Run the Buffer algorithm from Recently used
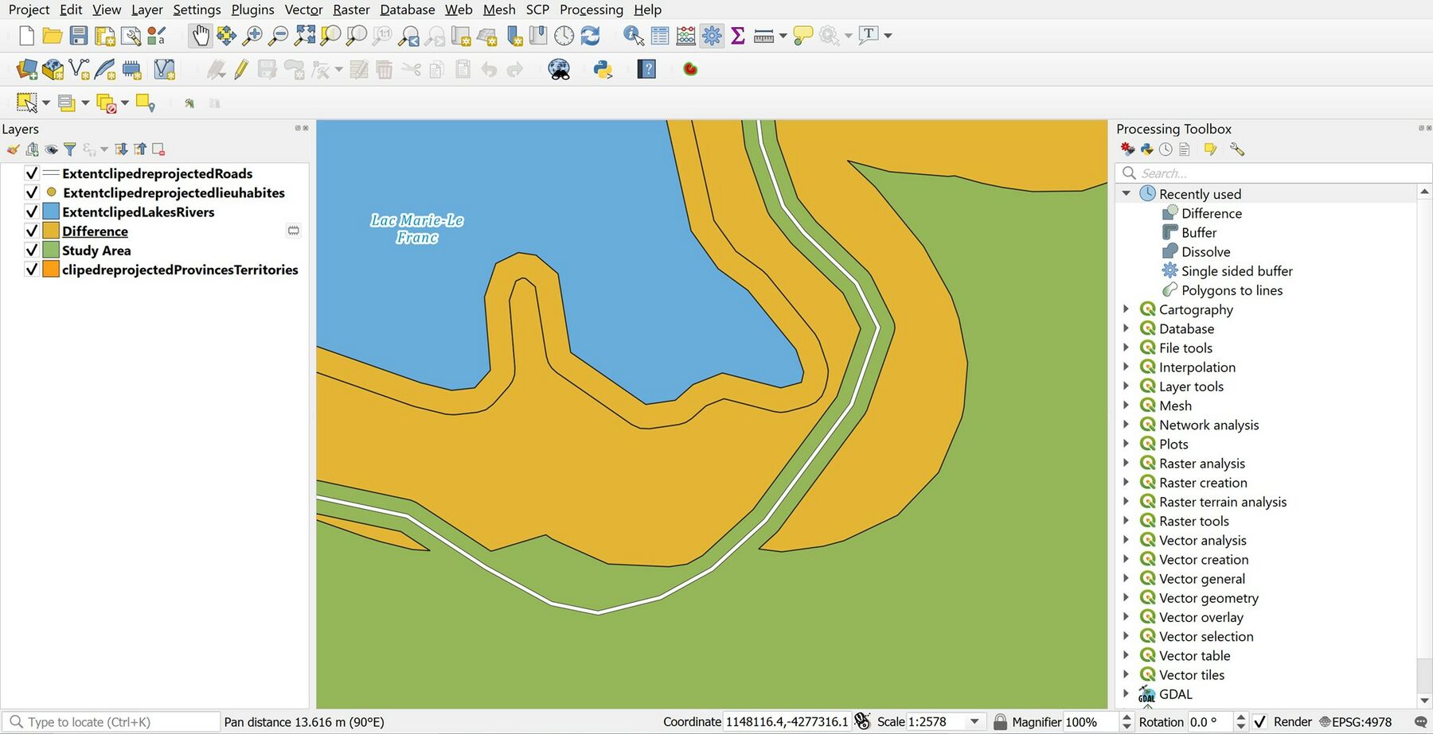The height and width of the screenshot is (734, 1433). point(1199,232)
